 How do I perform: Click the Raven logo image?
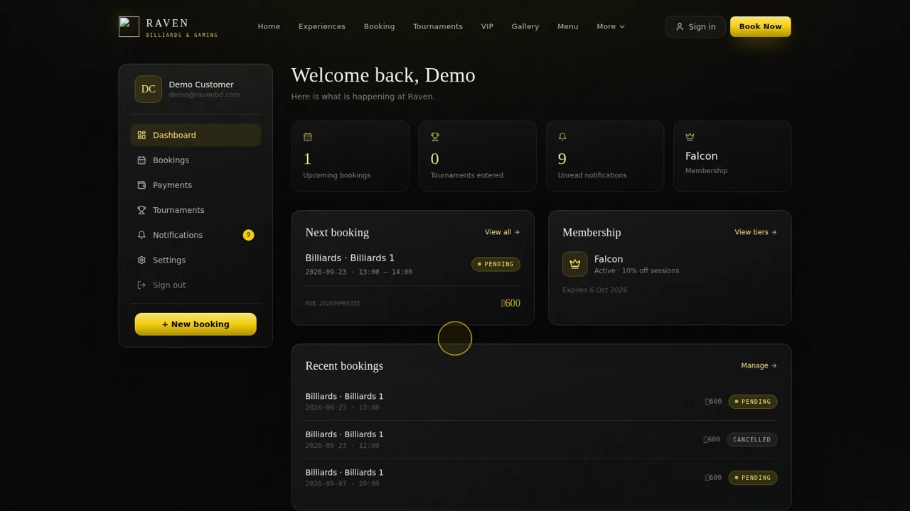(x=129, y=26)
